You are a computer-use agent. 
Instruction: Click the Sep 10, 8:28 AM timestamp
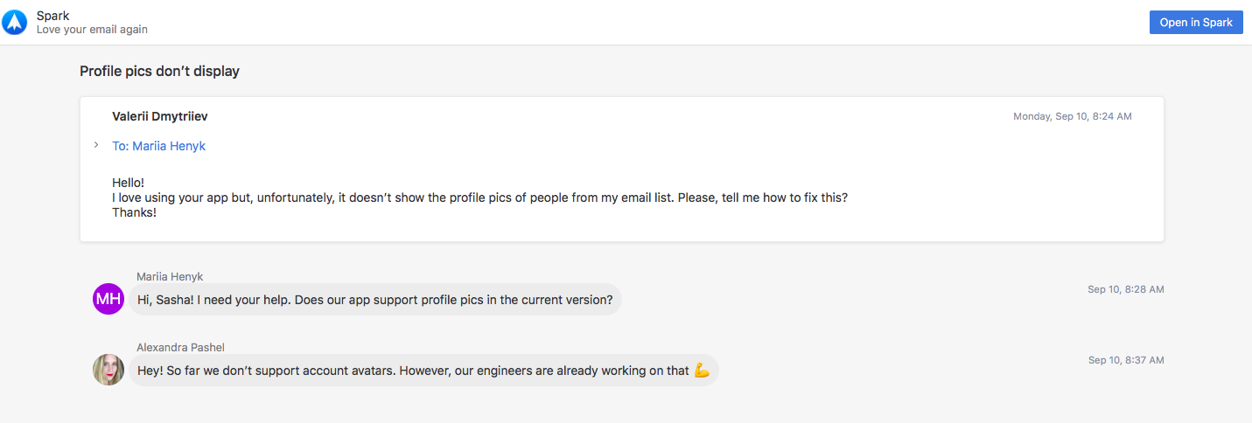coord(1126,289)
